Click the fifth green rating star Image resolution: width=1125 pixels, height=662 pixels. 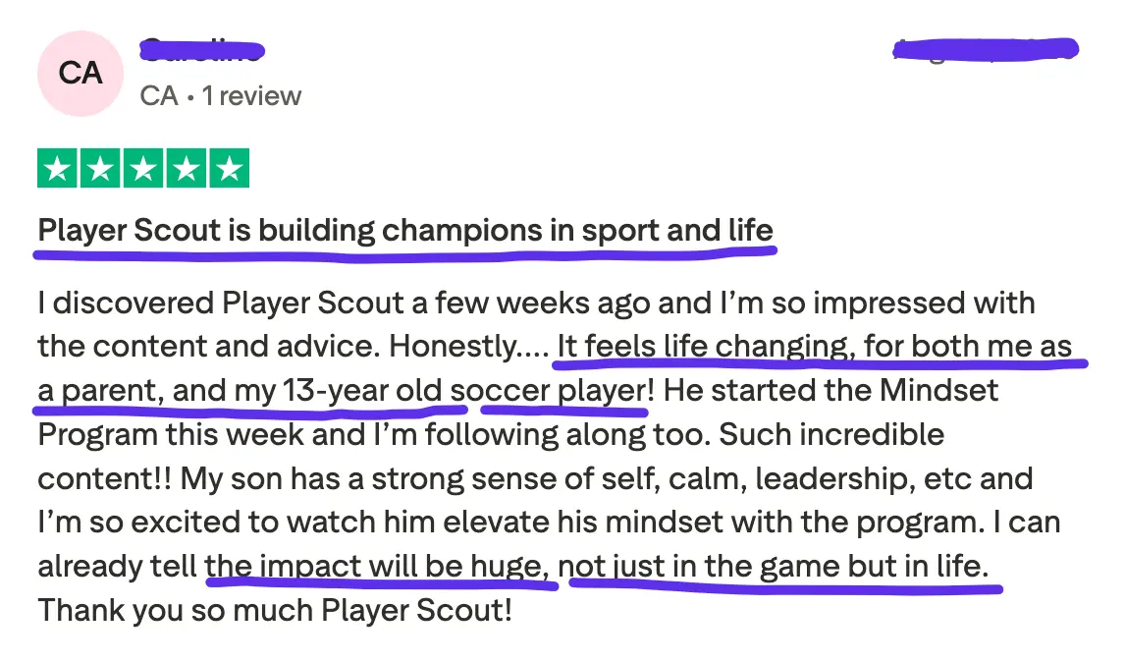[x=230, y=168]
